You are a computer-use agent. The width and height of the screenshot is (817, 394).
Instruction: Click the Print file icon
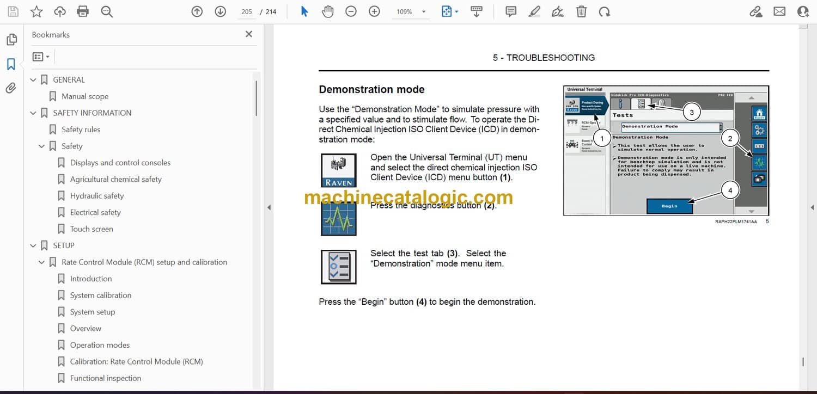(x=83, y=11)
